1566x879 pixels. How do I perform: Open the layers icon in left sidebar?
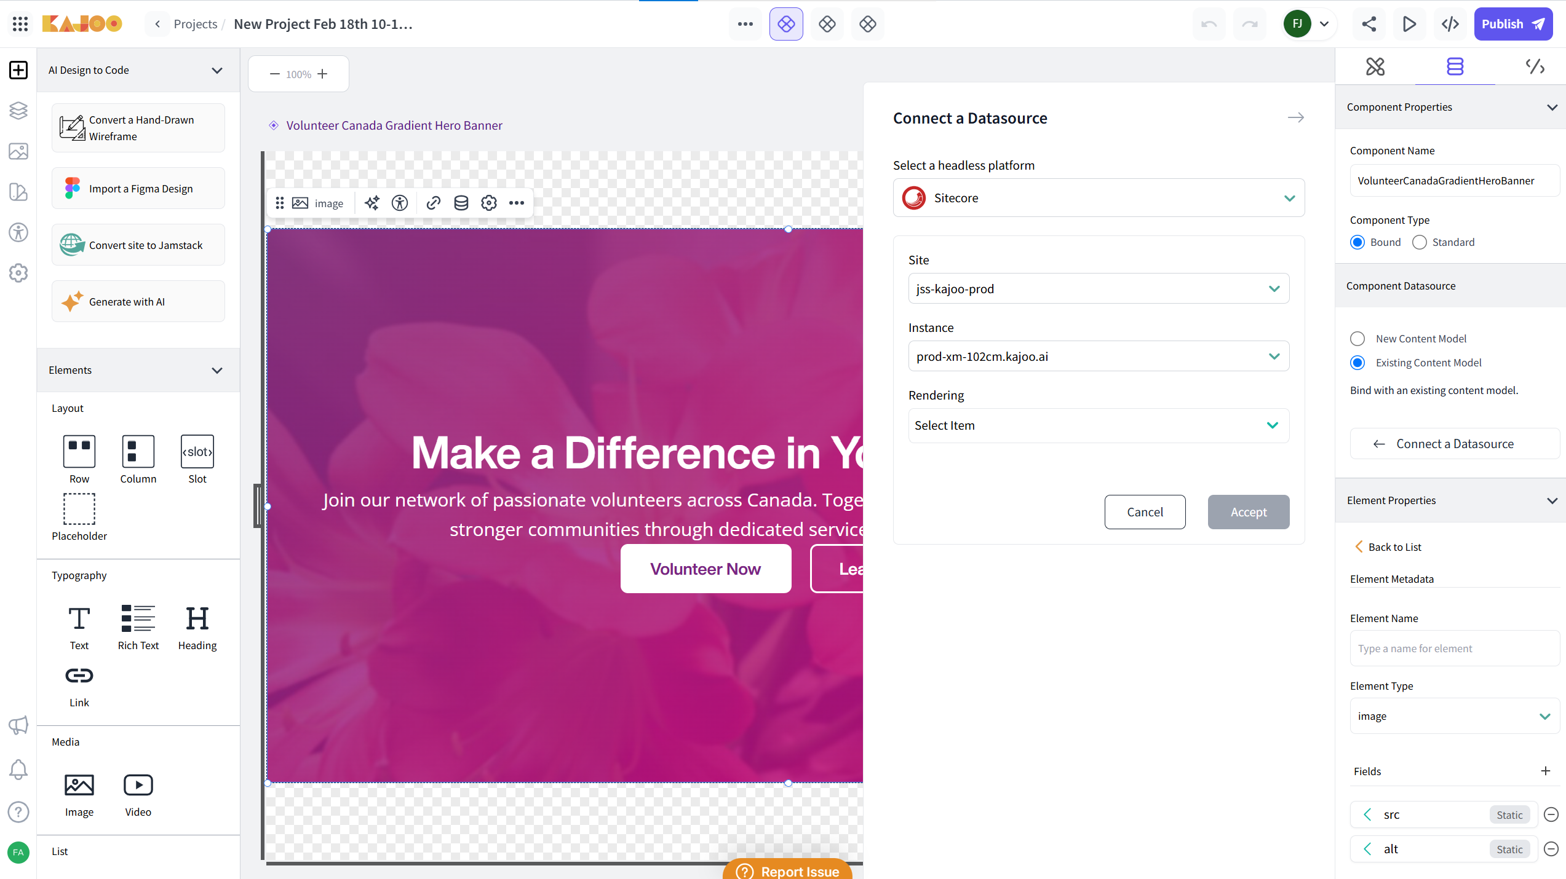(18, 111)
